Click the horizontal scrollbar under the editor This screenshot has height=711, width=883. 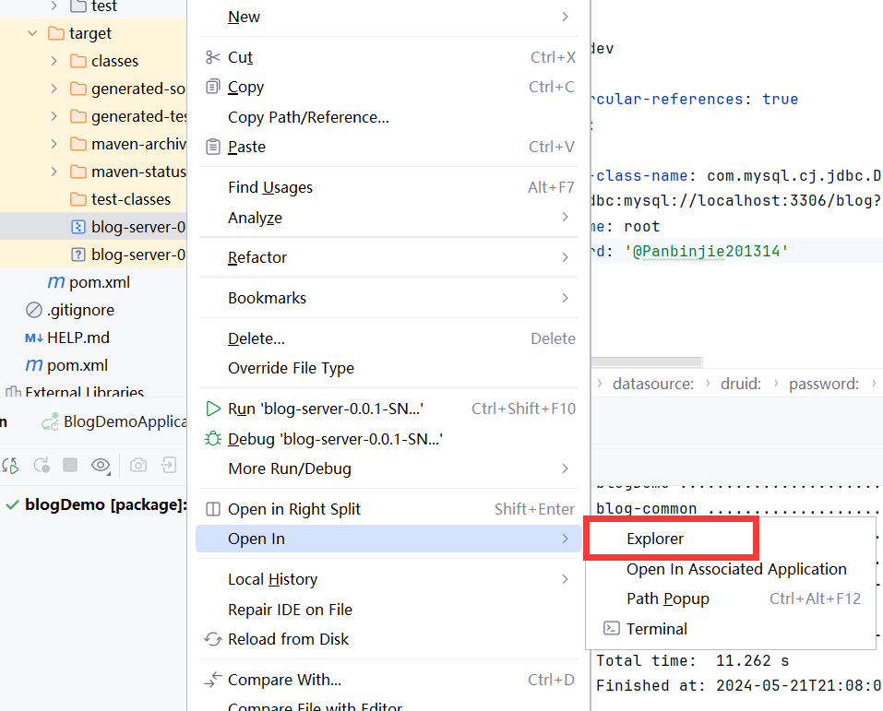[x=646, y=361]
